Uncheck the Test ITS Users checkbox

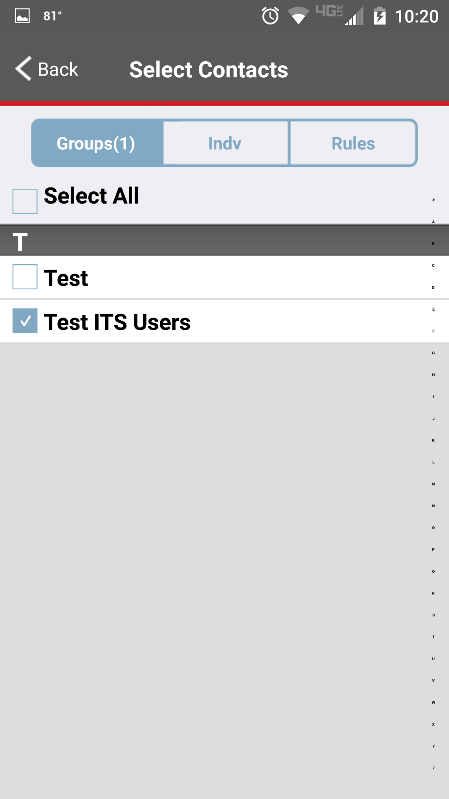coord(25,321)
